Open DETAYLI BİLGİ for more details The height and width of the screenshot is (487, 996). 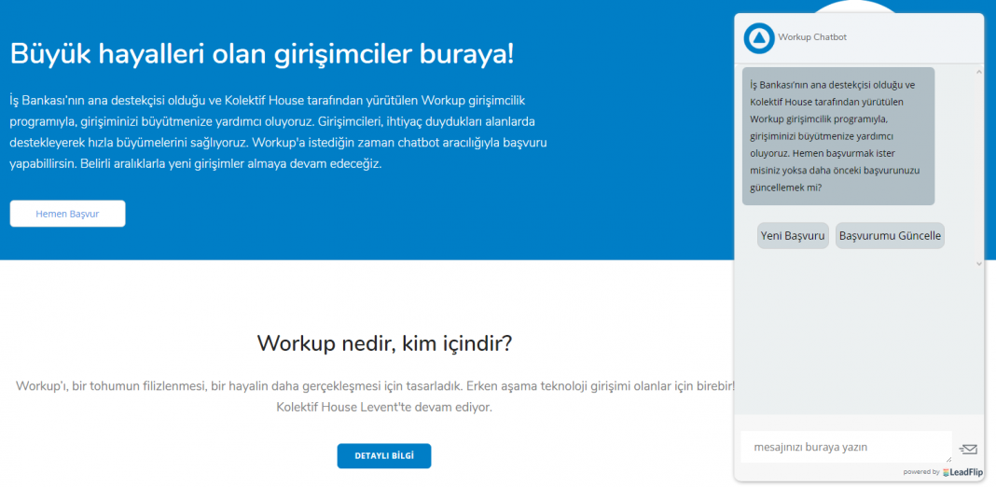[383, 456]
